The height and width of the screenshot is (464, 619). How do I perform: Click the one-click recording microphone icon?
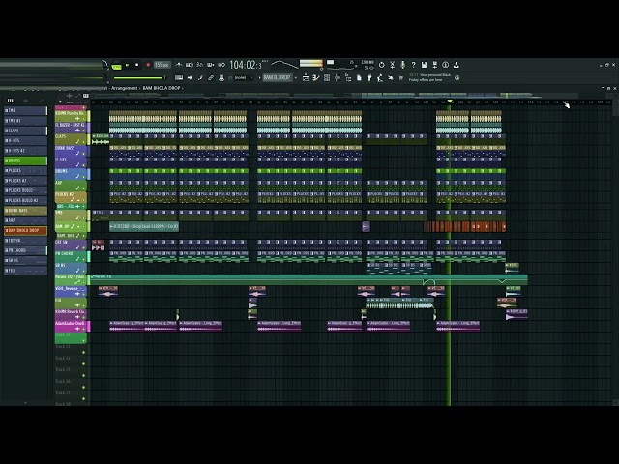point(402,65)
